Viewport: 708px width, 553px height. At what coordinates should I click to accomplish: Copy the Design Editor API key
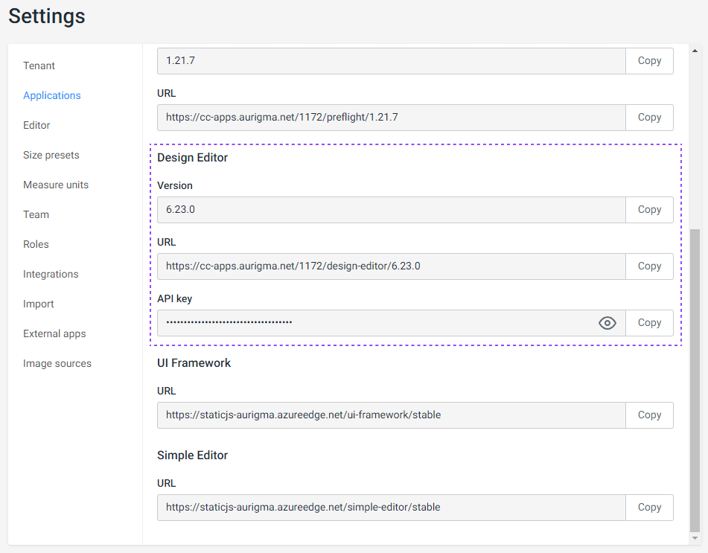649,323
